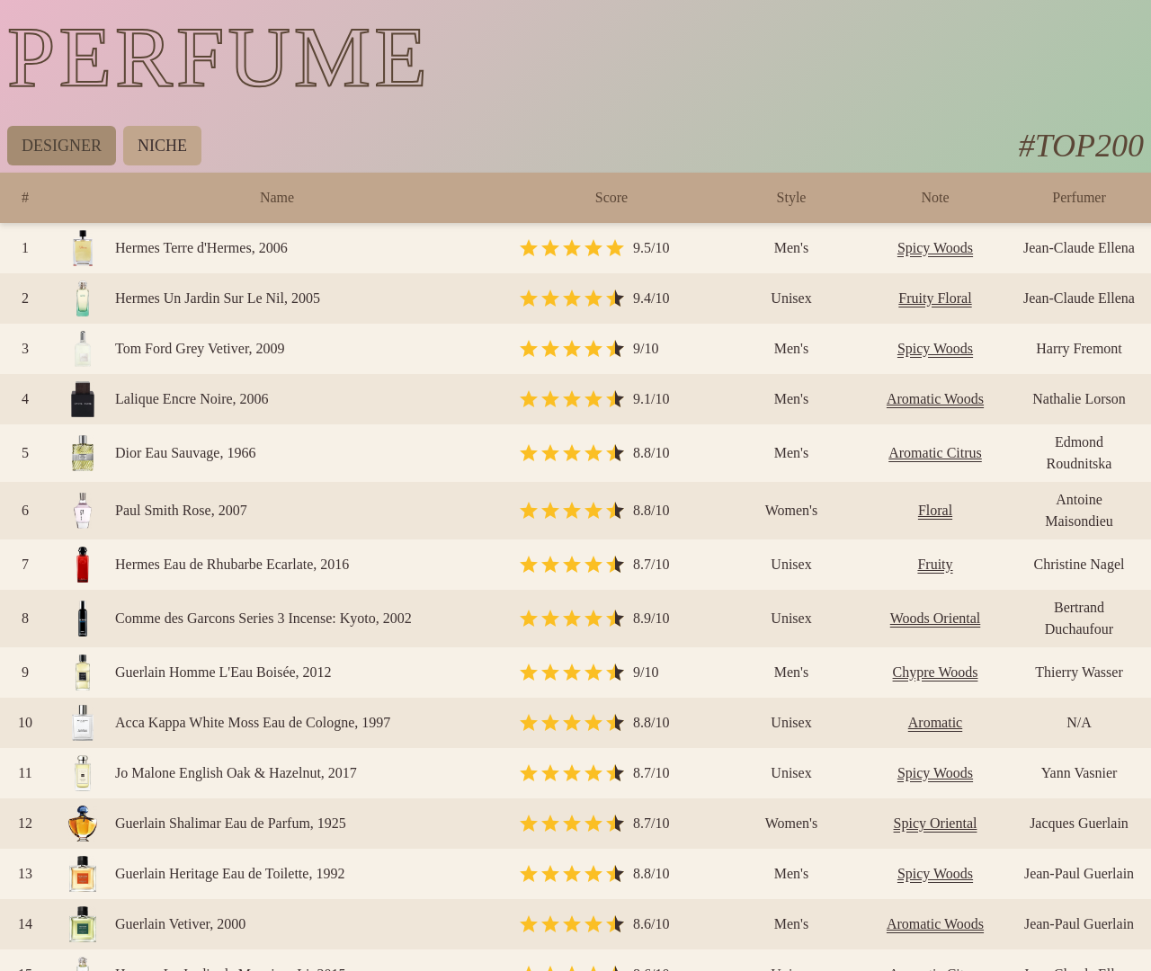Image resolution: width=1151 pixels, height=971 pixels.
Task: Click the Style column header
Action: click(x=791, y=198)
